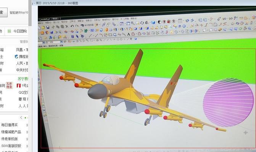Image resolution: width=256 pixels, height=152 pixels.
Task: Open the selection scope dropdown
Action: pos(61,42)
